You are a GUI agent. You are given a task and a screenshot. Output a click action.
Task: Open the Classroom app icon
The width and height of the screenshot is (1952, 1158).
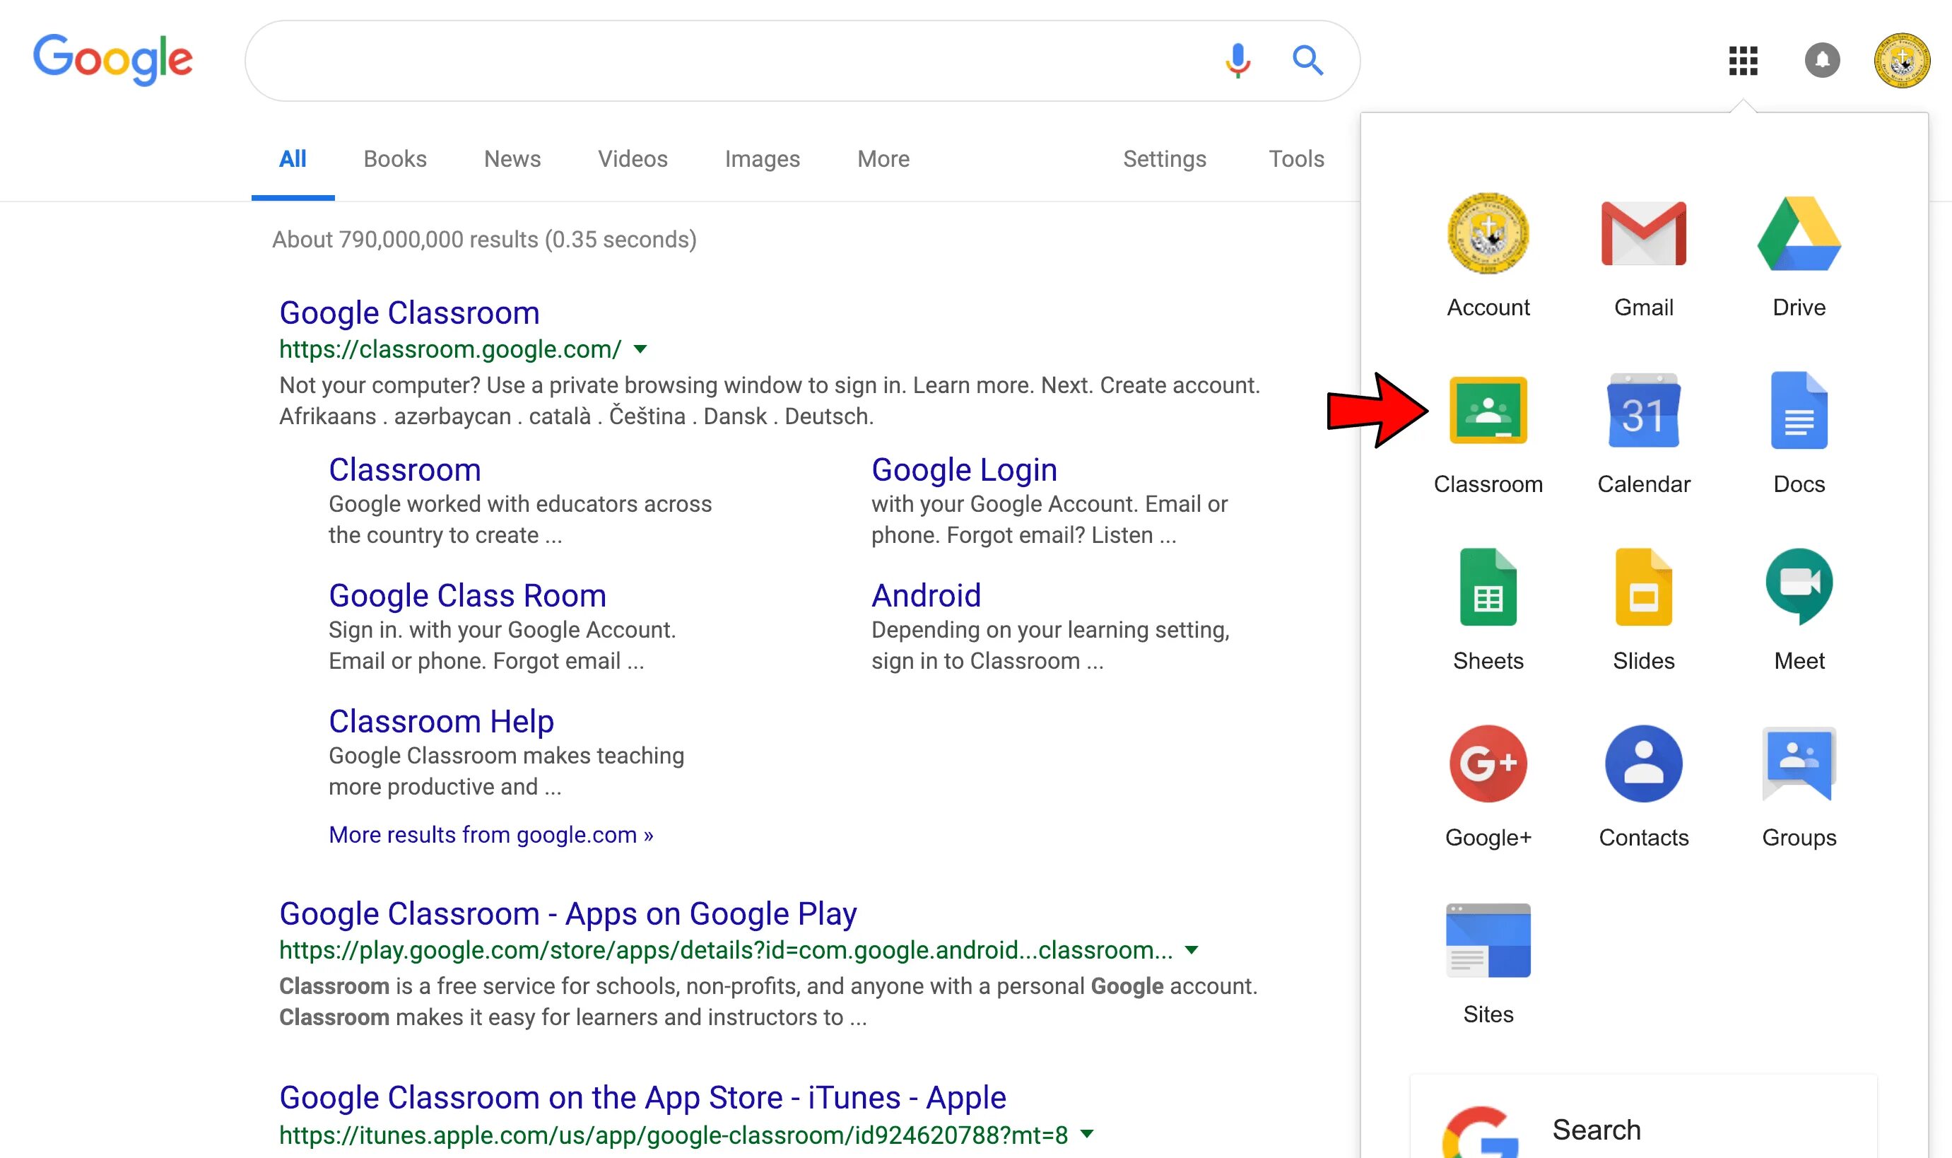pyautogui.click(x=1487, y=411)
